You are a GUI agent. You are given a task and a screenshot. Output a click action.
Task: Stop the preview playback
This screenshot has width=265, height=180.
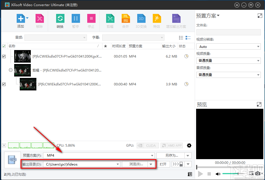[209, 174]
